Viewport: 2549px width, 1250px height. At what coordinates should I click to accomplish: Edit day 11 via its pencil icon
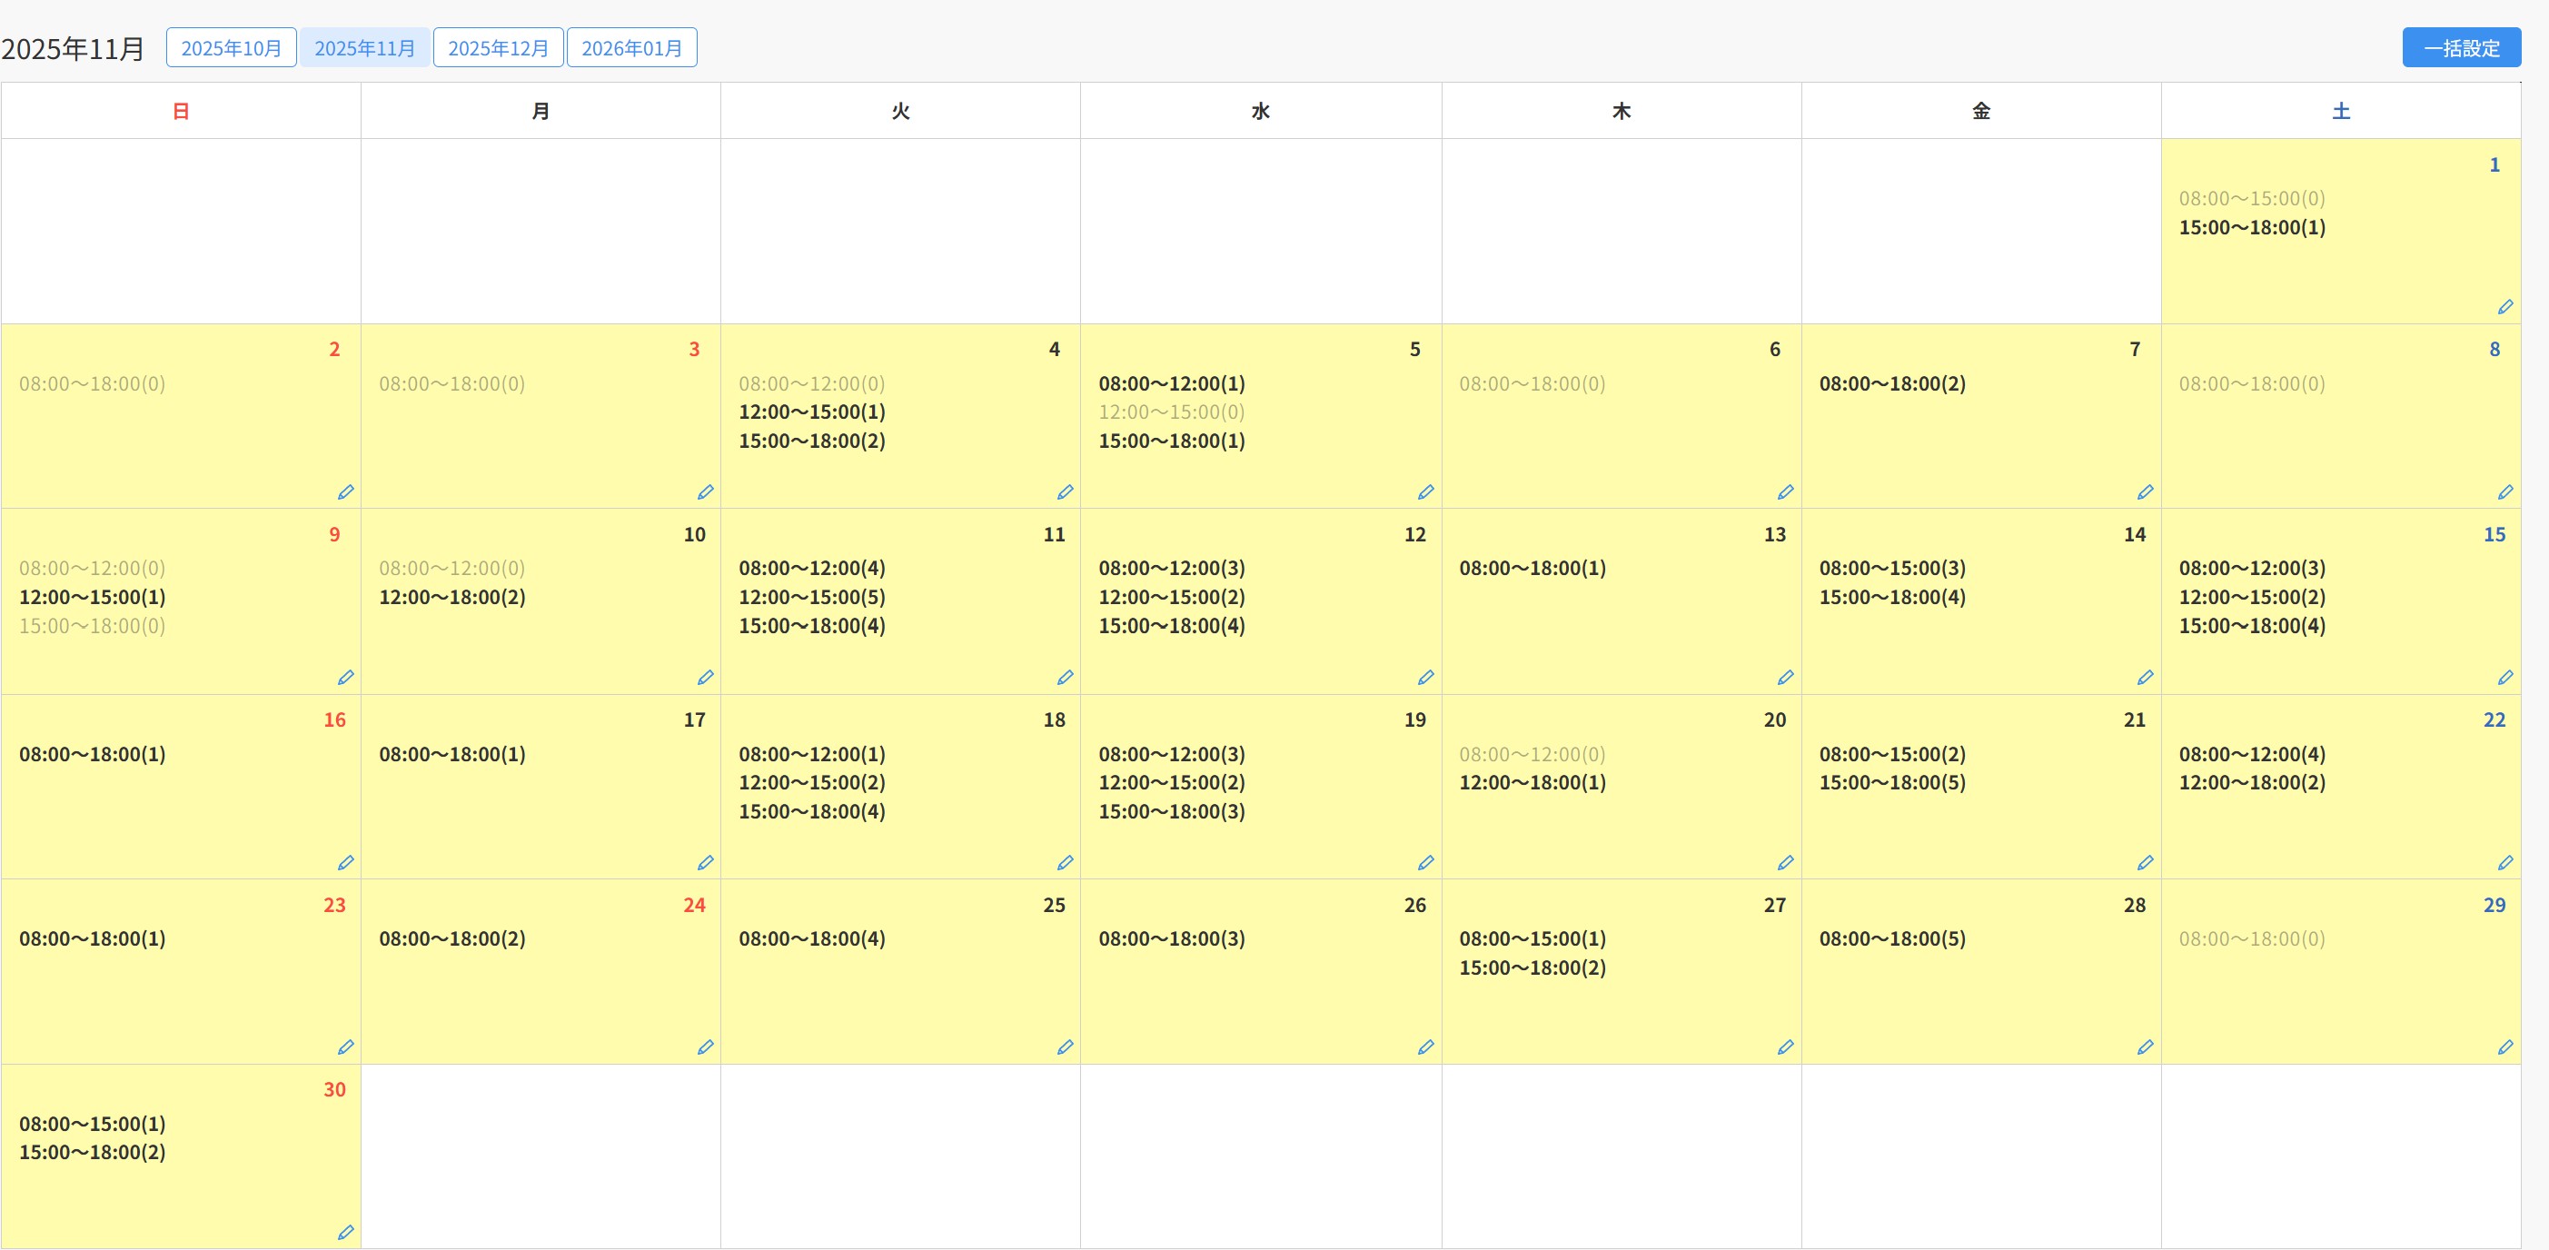click(x=1065, y=677)
